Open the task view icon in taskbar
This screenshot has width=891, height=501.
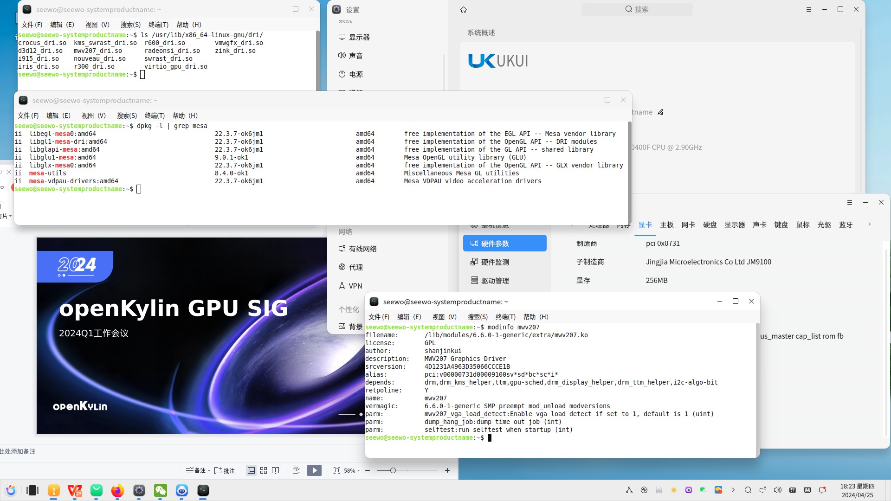(32, 490)
